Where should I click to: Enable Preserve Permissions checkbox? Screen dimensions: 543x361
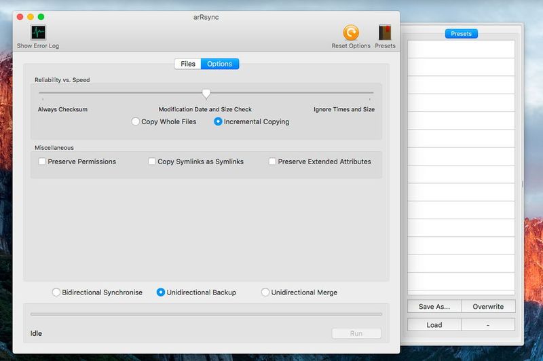click(x=42, y=161)
